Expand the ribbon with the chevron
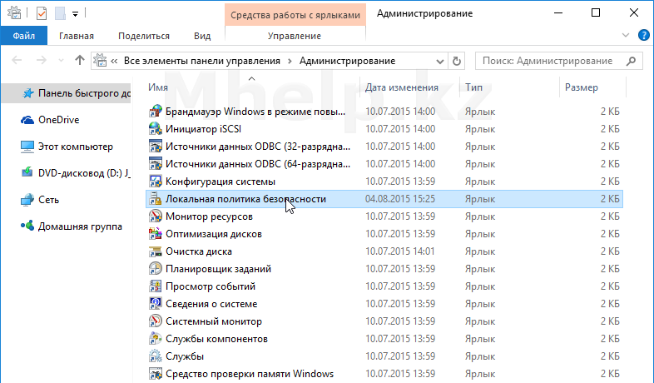This screenshot has height=383, width=654. point(626,36)
